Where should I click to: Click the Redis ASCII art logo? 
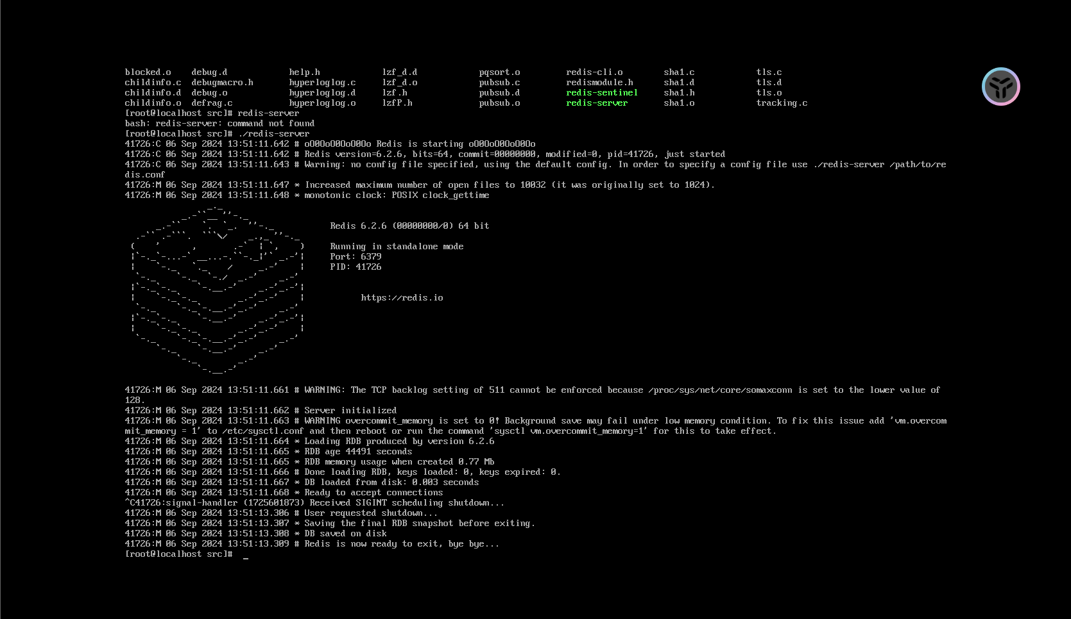pyautogui.click(x=217, y=288)
